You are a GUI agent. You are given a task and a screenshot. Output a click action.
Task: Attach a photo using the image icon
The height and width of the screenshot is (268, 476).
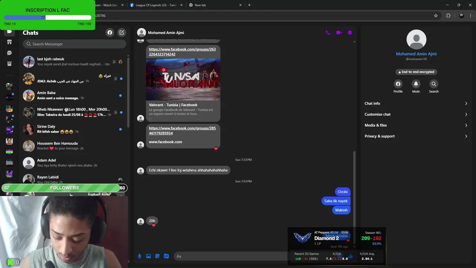(x=148, y=256)
